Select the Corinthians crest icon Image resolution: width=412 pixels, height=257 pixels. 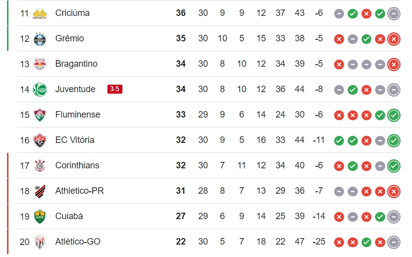point(40,166)
